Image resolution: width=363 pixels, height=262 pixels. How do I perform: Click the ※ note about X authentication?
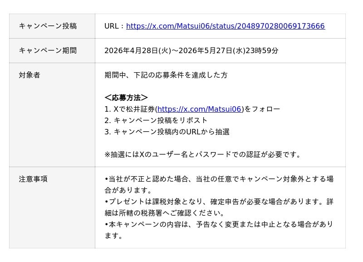click(x=203, y=154)
